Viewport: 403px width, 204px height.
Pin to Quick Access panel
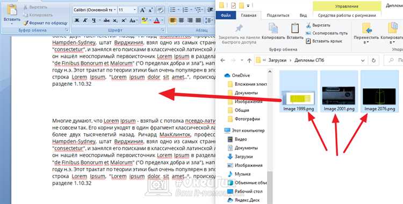(239, 29)
